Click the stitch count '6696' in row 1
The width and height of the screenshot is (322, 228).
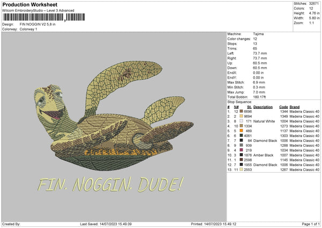click(x=247, y=111)
